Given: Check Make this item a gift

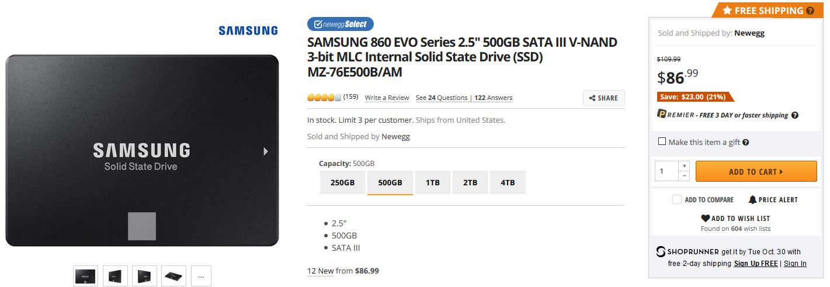Looking at the screenshot, I should click(662, 141).
